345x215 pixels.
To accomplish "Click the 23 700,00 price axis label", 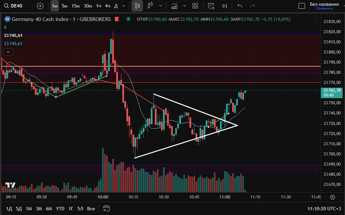I will click(x=332, y=154).
